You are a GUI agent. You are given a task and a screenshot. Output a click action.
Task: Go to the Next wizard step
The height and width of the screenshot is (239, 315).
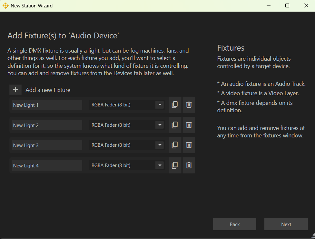click(286, 224)
